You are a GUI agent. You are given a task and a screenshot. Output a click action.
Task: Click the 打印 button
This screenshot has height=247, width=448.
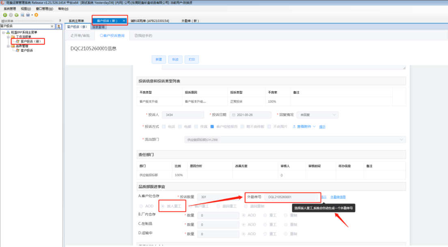tap(192, 59)
